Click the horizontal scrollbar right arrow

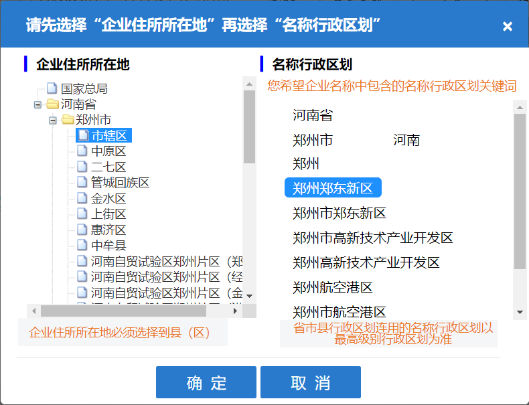(x=236, y=311)
